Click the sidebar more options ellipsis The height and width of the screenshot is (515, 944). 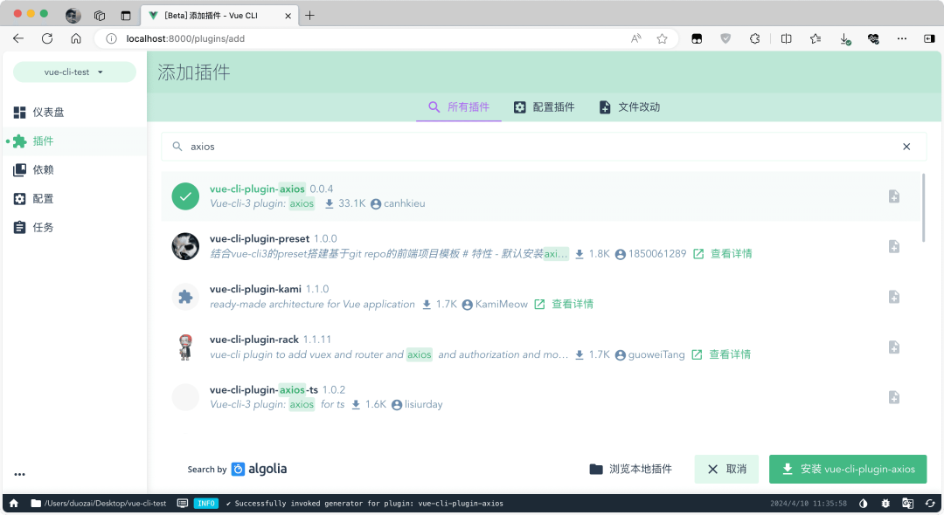tap(20, 474)
